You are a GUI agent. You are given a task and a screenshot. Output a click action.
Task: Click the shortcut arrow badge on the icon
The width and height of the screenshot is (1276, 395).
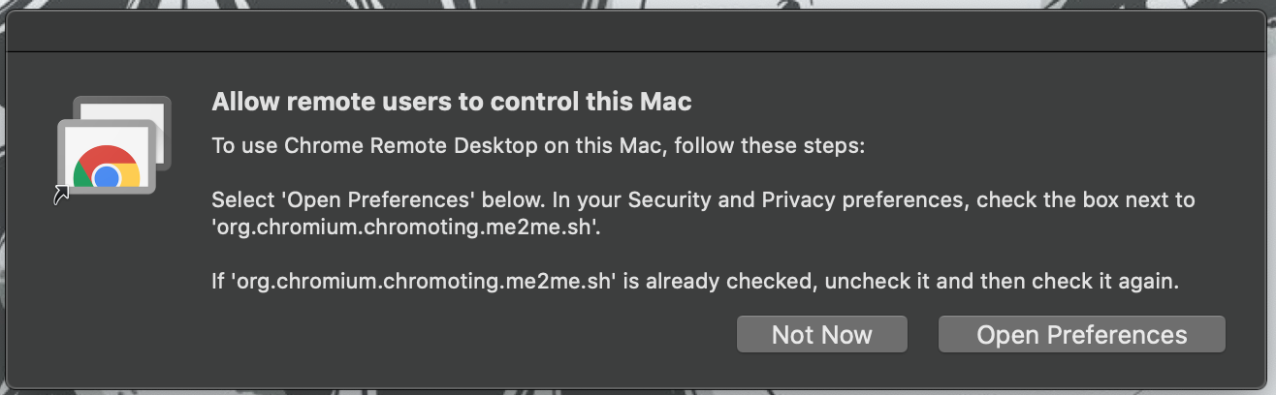click(x=61, y=197)
